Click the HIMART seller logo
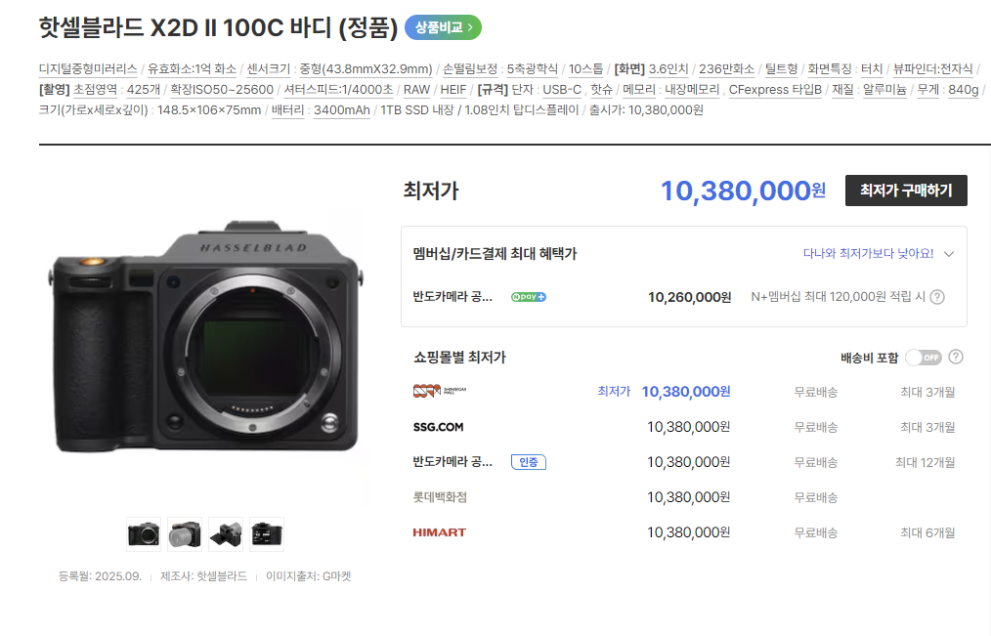This screenshot has height=636, width=991. coord(439,532)
